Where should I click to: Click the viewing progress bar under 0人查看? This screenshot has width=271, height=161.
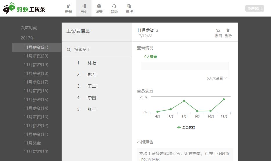pos(185,66)
